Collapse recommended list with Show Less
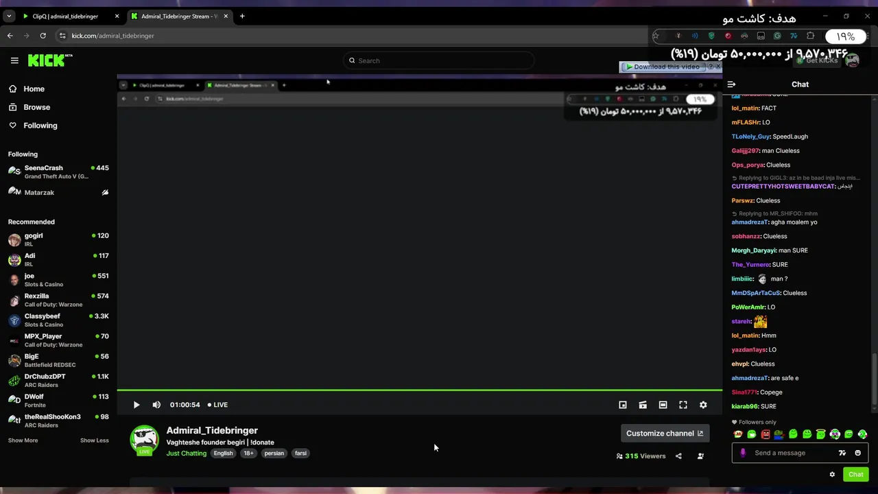The width and height of the screenshot is (878, 494). pos(95,440)
